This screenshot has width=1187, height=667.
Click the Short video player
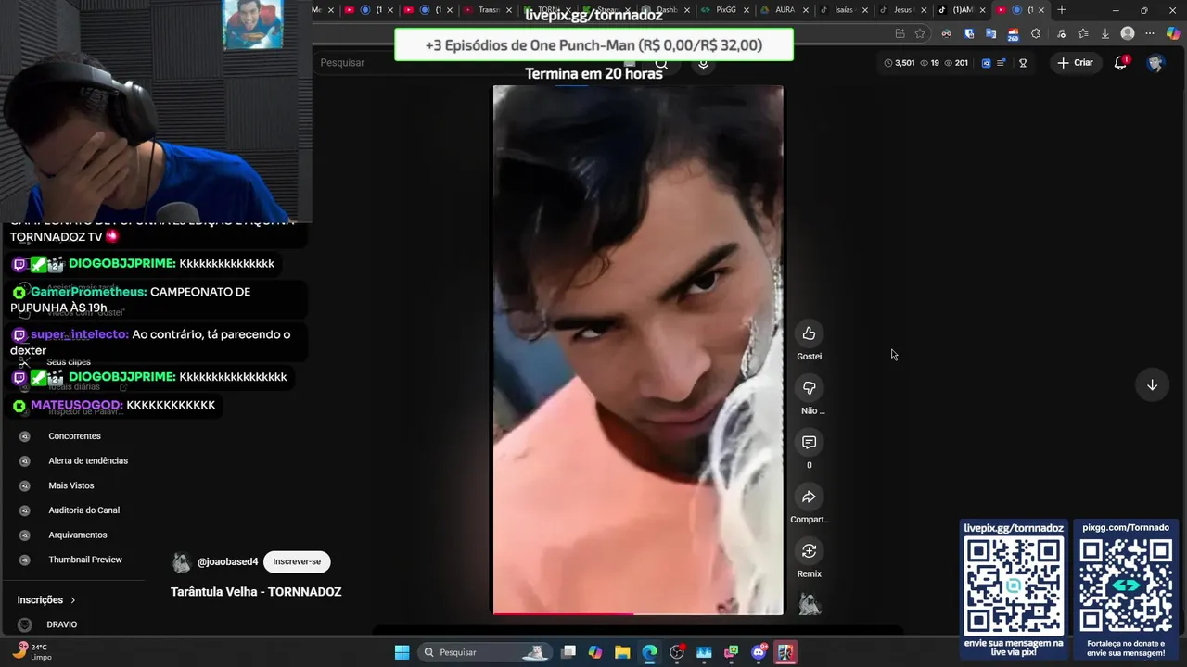(638, 349)
